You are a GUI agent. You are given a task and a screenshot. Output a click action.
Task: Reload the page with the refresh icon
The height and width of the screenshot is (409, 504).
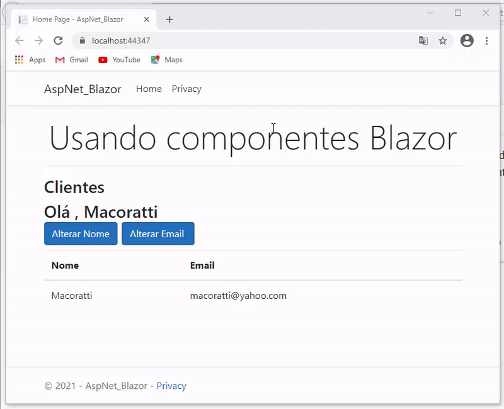pos(58,41)
